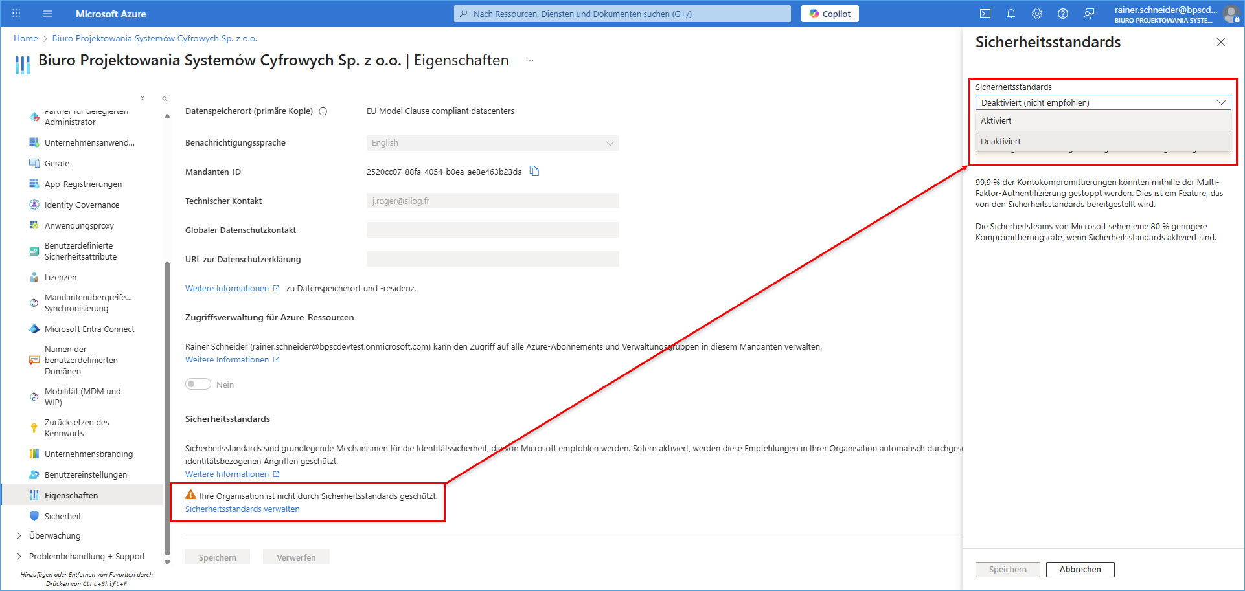Choose Deaktiviert option in dropdown

(1102, 141)
